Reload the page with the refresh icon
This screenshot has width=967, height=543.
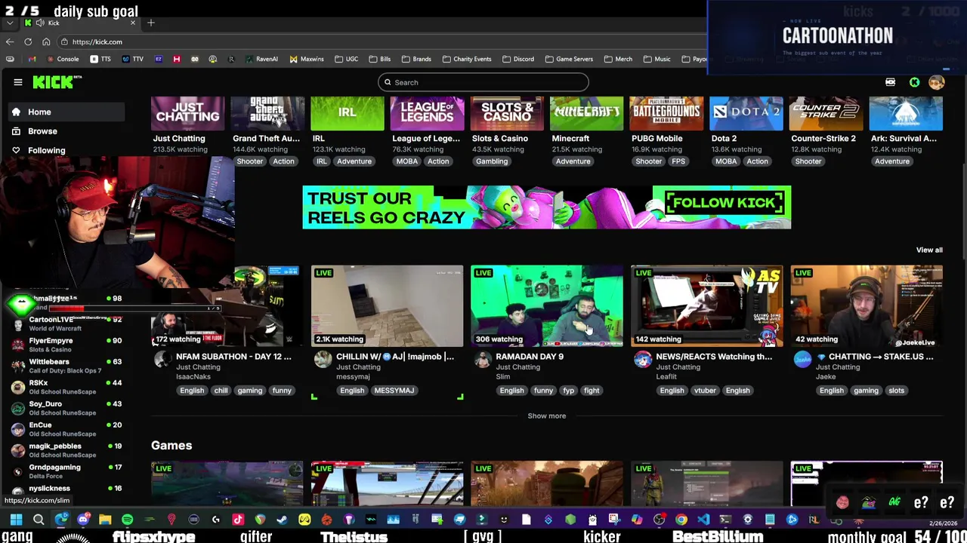click(28, 42)
